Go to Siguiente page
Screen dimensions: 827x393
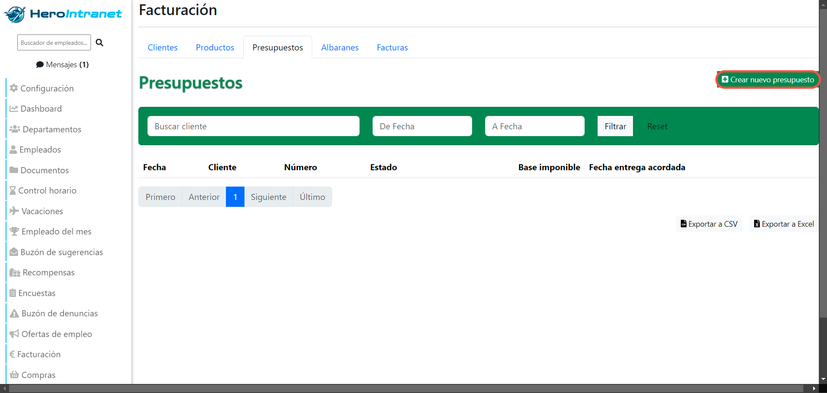click(269, 197)
